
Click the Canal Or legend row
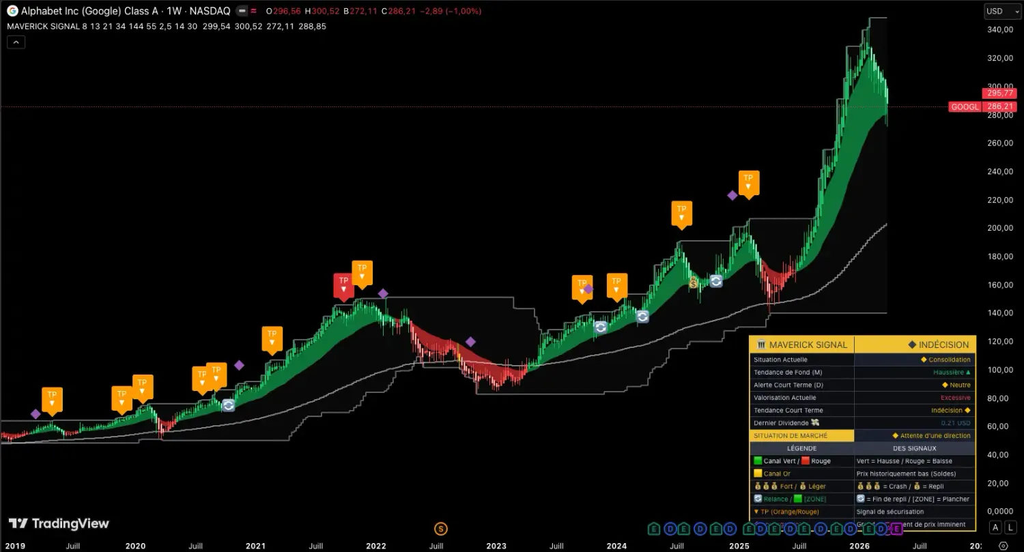point(802,474)
